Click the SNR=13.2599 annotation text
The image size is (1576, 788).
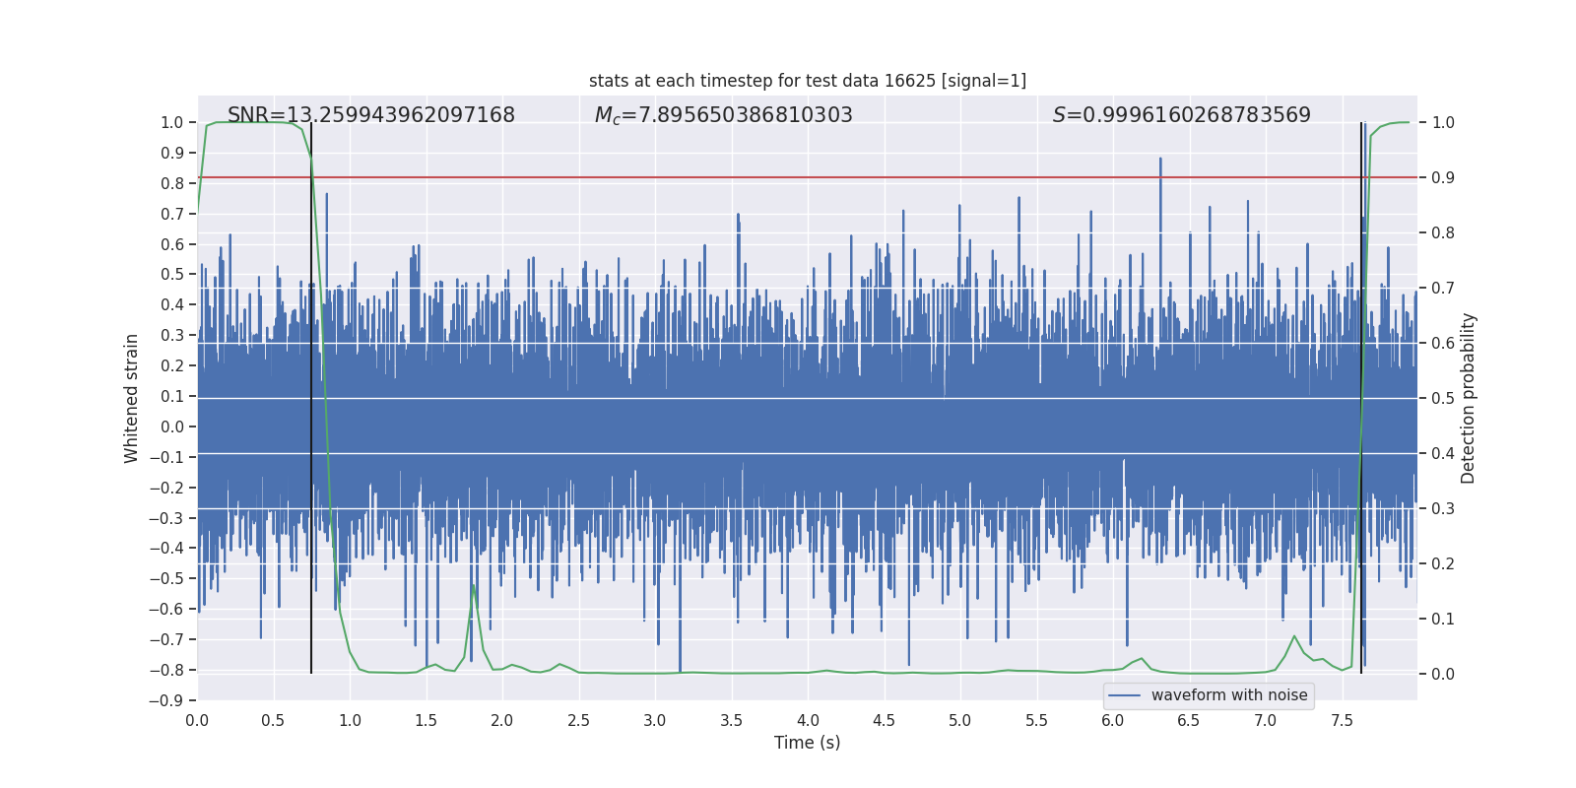coord(370,115)
